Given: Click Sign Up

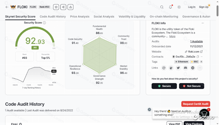Looking at the screenshot, I should (x=204, y=7).
